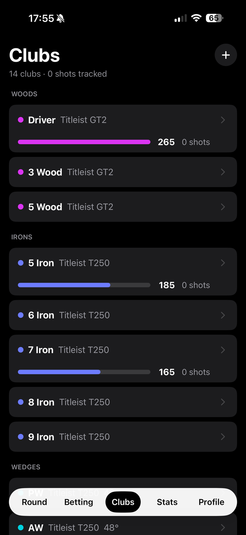Tap the Driver 265 distance bar
Image resolution: width=246 pixels, height=535 pixels.
tap(84, 142)
